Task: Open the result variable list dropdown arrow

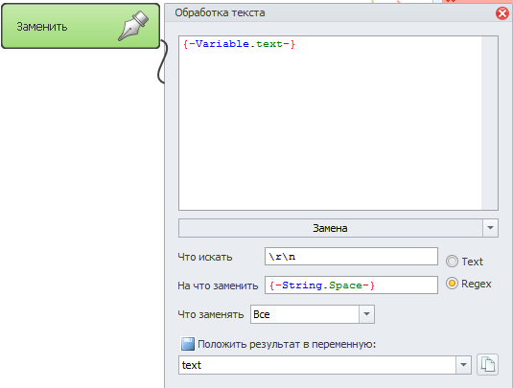Action: [x=463, y=365]
